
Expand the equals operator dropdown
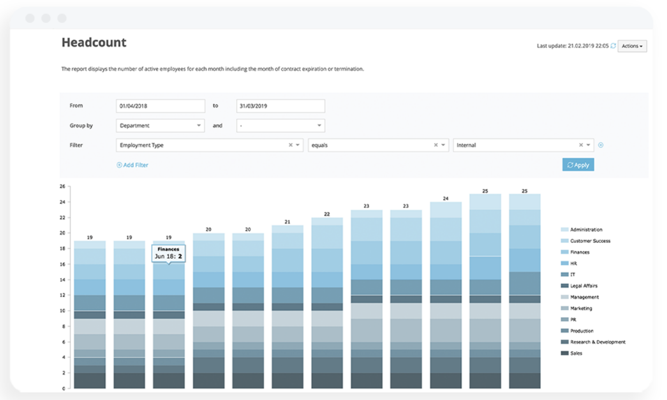443,145
